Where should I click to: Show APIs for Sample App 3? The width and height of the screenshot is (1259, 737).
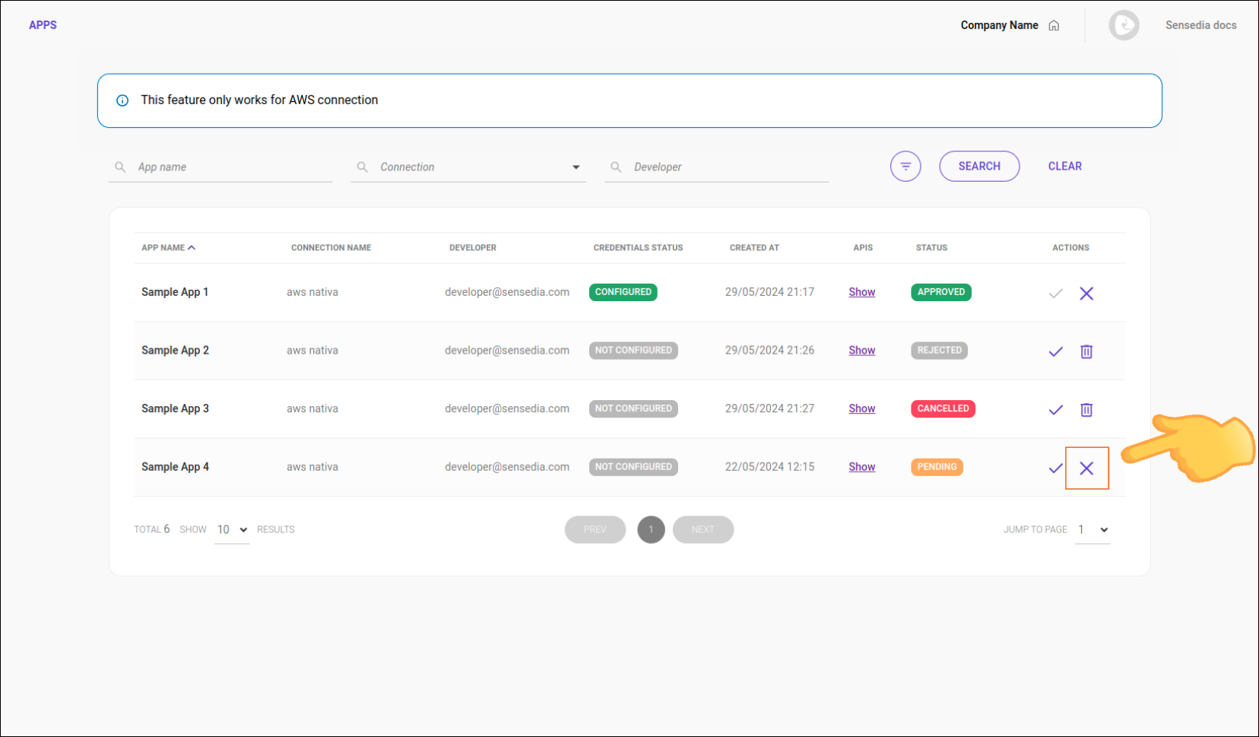861,408
